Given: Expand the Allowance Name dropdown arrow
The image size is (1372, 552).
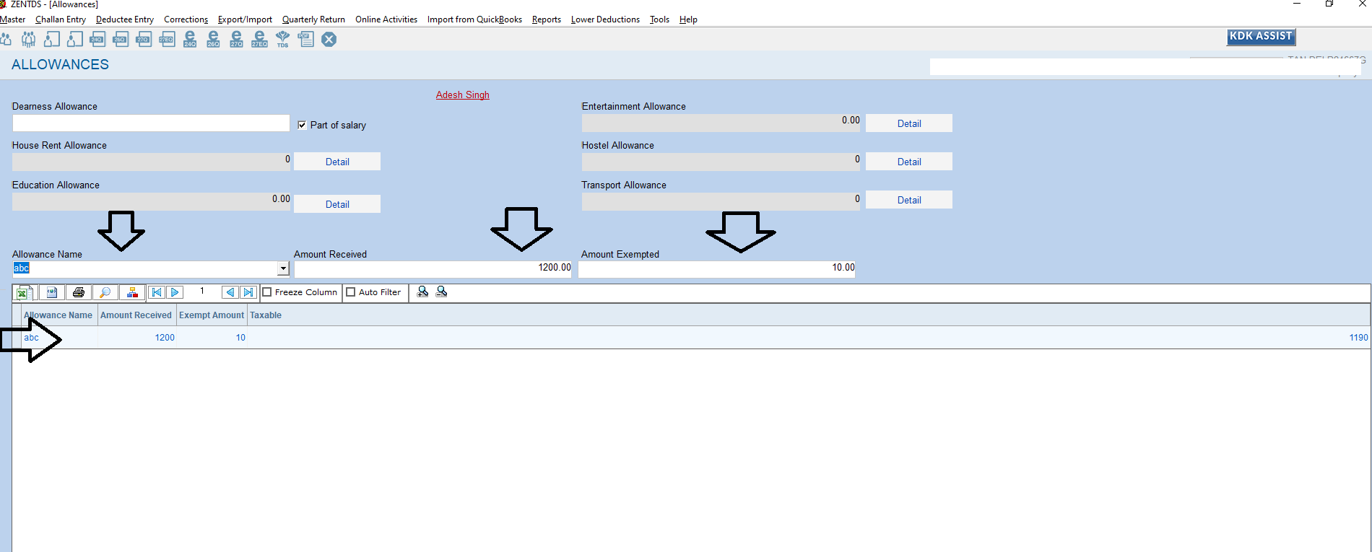Looking at the screenshot, I should (x=283, y=268).
